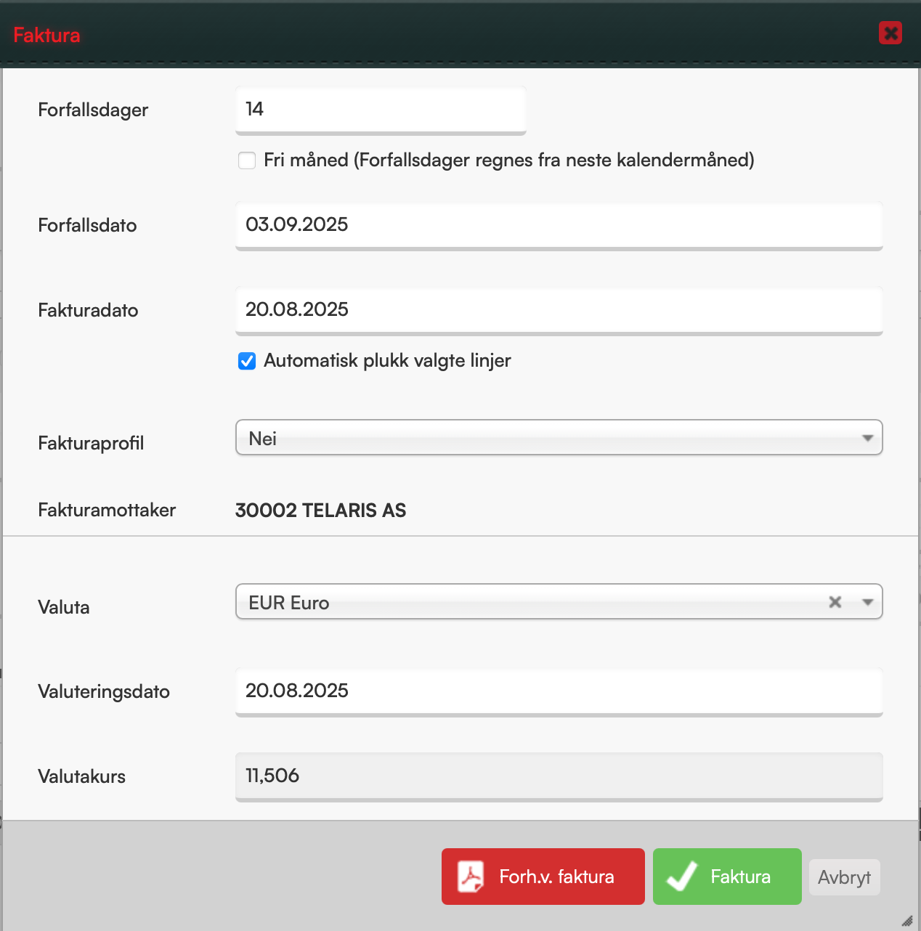
Task: Open the Fakturaprofil dropdown
Action: click(x=559, y=437)
